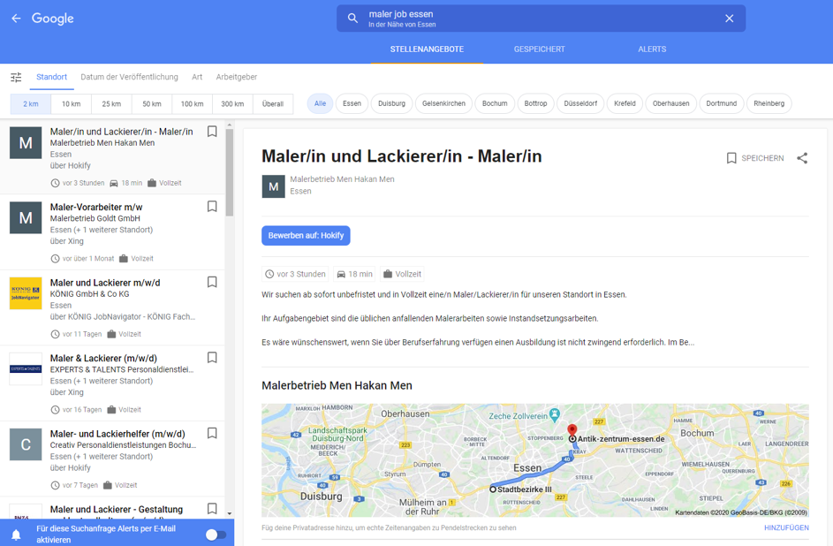Filter by Krefeld location chip

625,103
